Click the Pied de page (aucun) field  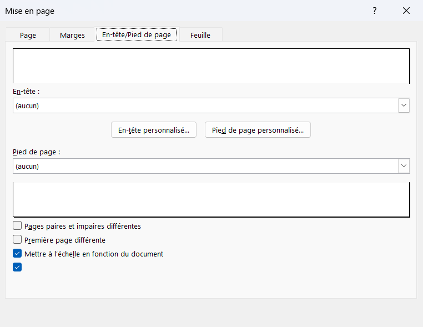[x=211, y=166]
